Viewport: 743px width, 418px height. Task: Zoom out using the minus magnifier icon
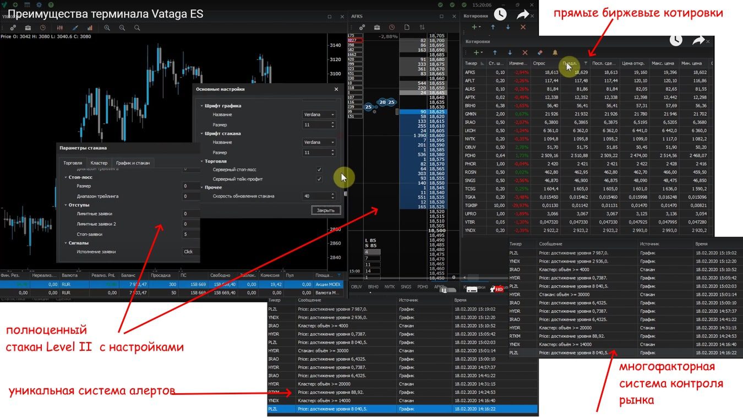point(122,28)
